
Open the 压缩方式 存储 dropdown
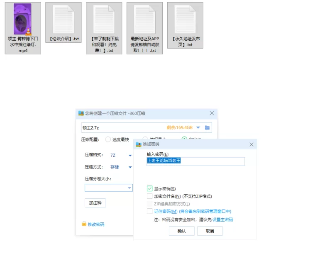pyautogui.click(x=130, y=167)
